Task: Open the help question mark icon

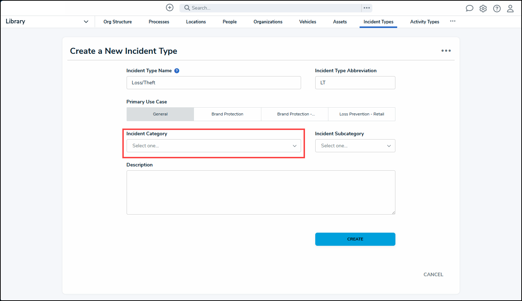Action: [497, 8]
